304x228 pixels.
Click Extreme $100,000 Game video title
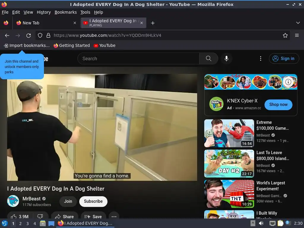pos(273,125)
